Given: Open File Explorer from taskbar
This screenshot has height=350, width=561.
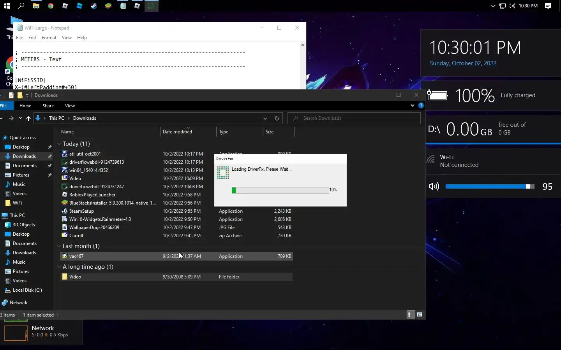Looking at the screenshot, I should (x=36, y=6).
